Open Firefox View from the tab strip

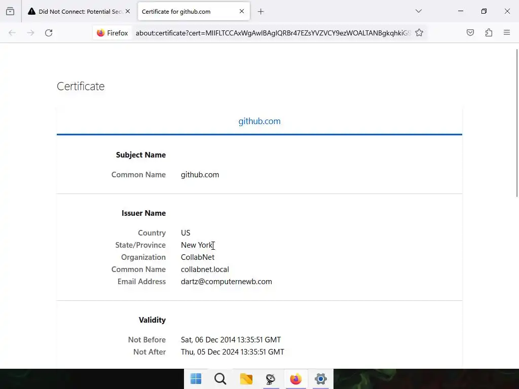click(x=10, y=11)
